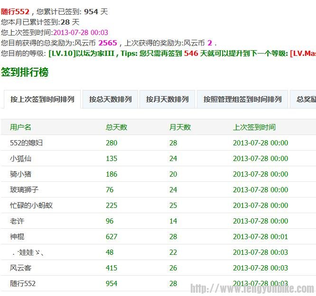Click the 神棍 username
Viewport: 316px width, 296px height.
(x=17, y=236)
